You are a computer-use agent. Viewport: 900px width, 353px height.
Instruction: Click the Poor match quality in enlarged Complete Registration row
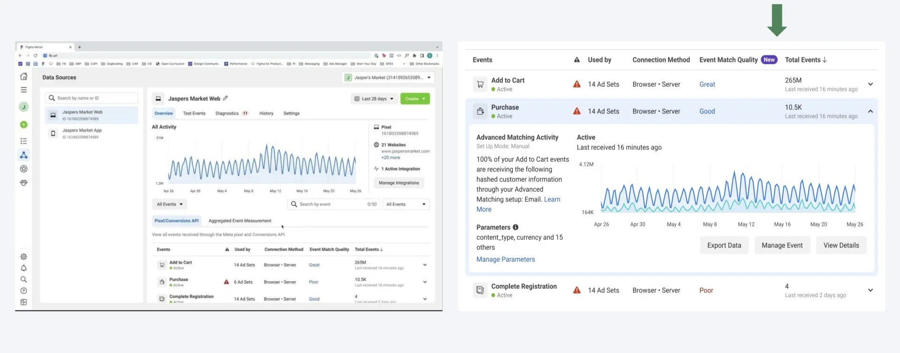pos(706,290)
